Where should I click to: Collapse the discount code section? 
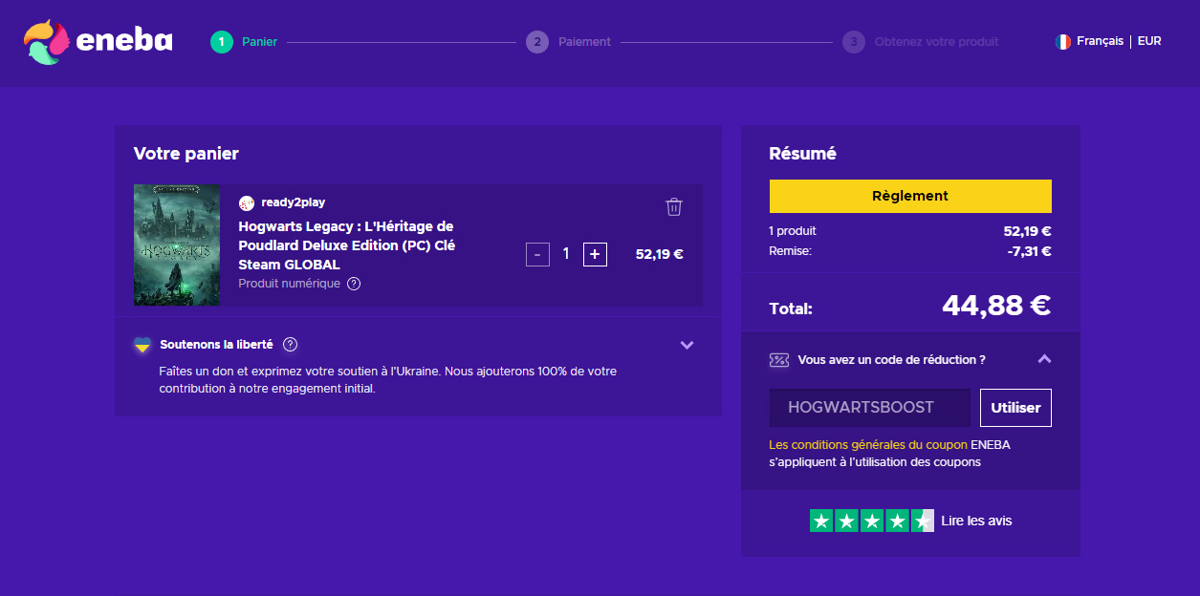[x=1044, y=359]
